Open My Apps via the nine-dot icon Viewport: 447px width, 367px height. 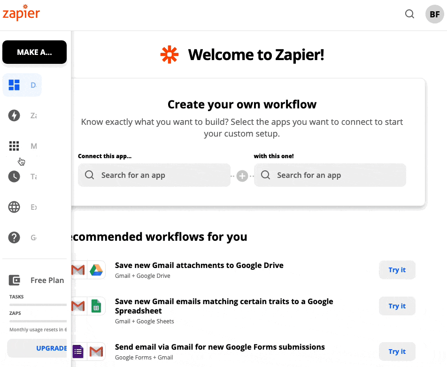click(x=15, y=146)
